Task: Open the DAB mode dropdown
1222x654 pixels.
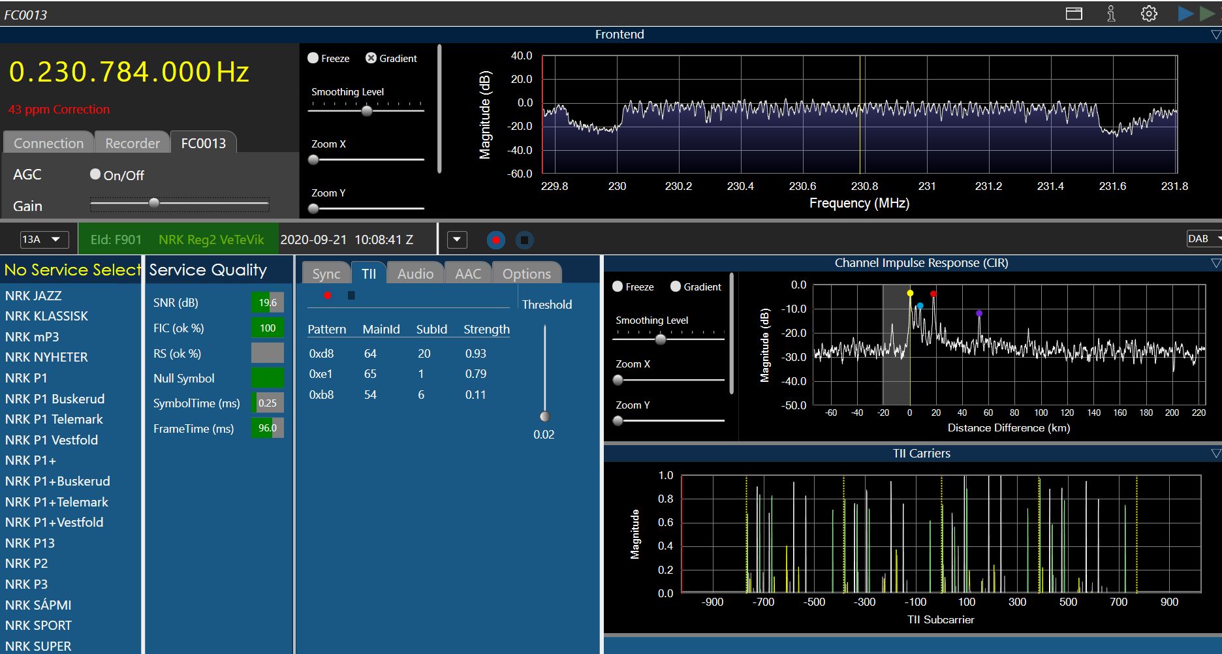Action: point(1202,239)
